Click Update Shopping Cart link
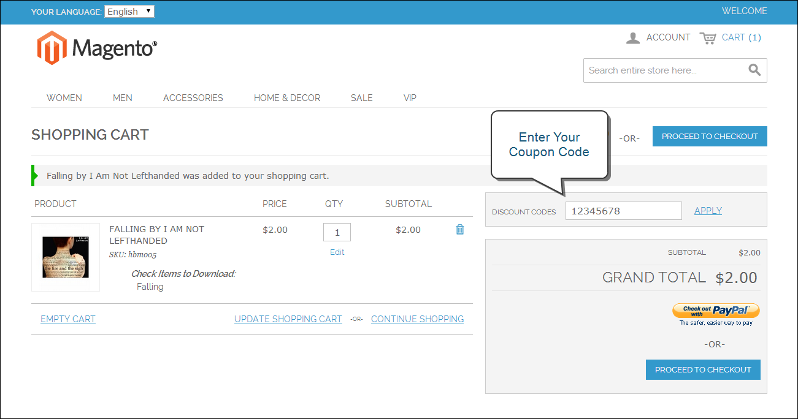 coord(288,319)
